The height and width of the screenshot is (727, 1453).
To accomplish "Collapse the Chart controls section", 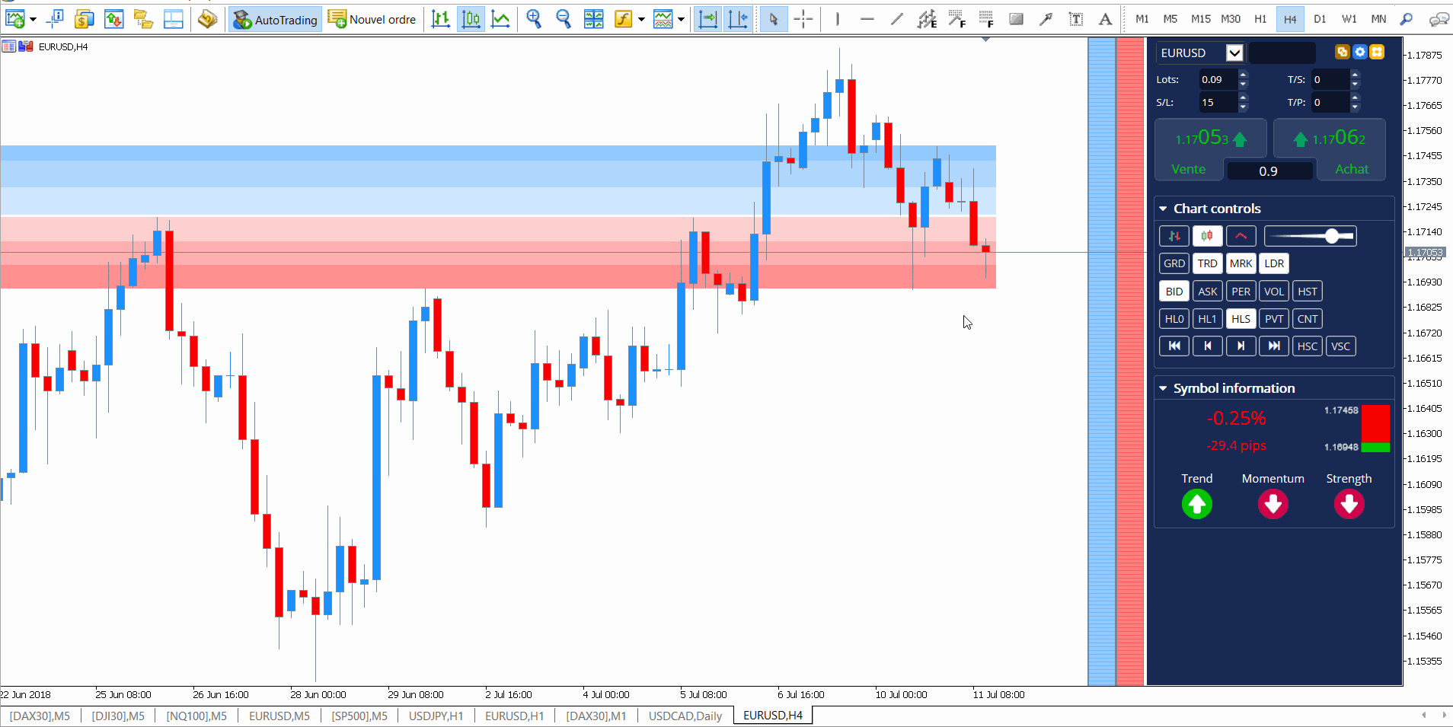I will click(1164, 208).
